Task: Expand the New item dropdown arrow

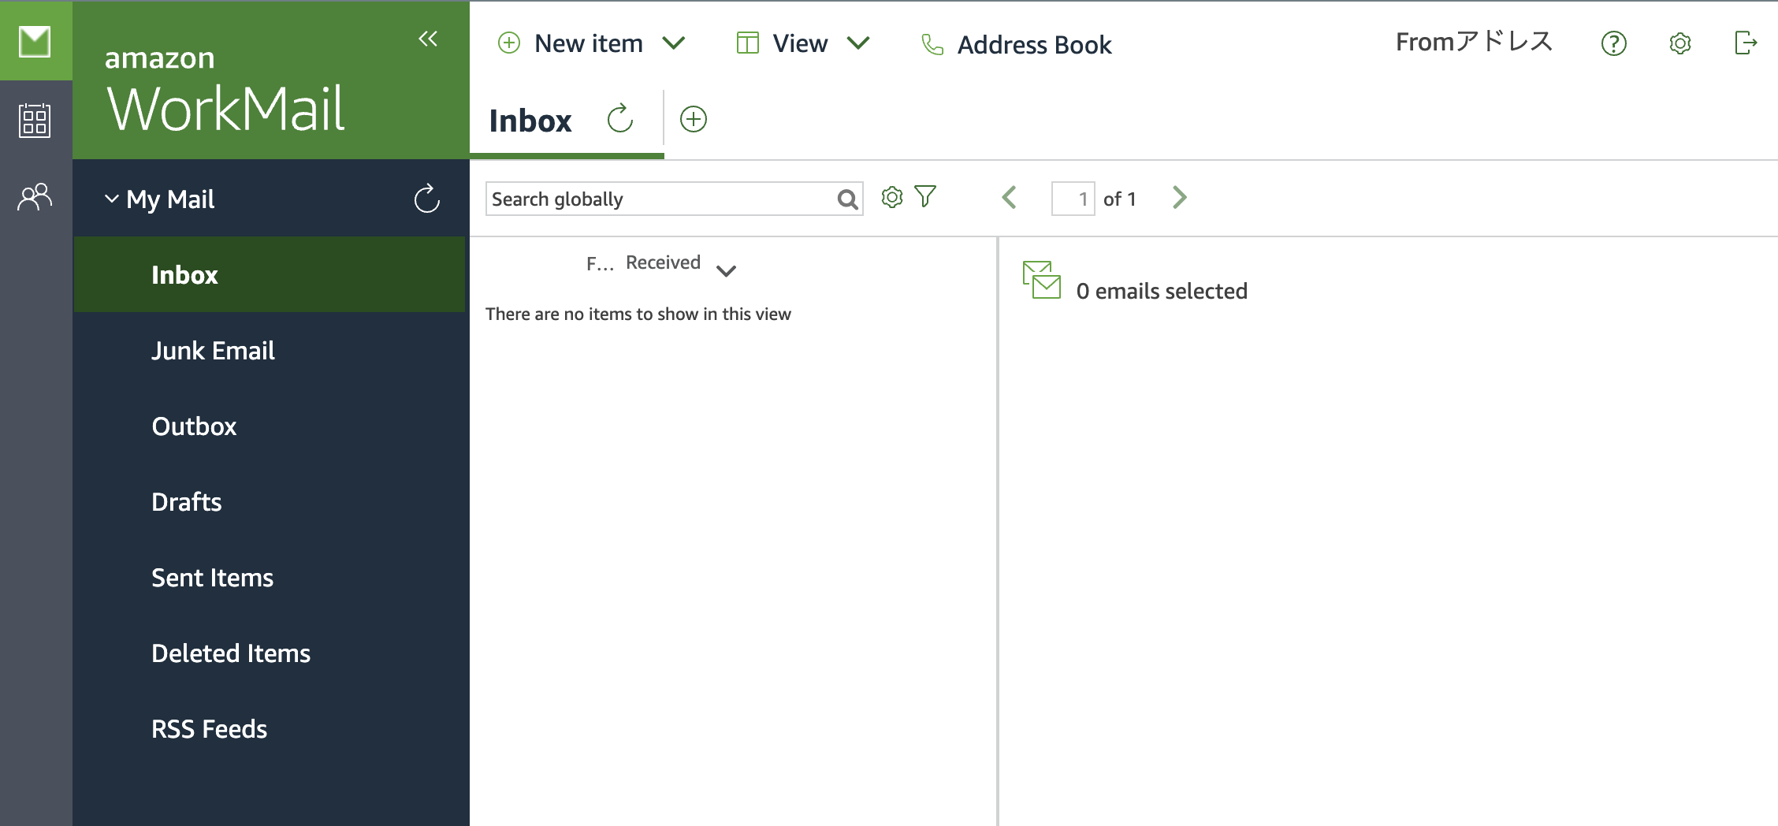Action: tap(674, 43)
